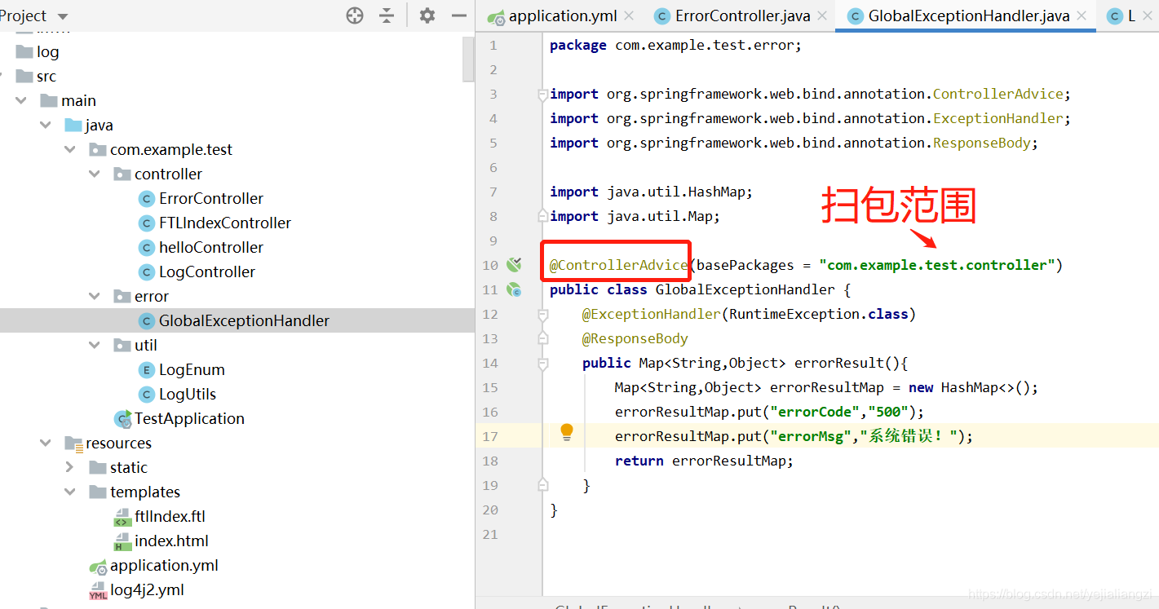Toggle folding marker at line 12 annotation

point(542,315)
